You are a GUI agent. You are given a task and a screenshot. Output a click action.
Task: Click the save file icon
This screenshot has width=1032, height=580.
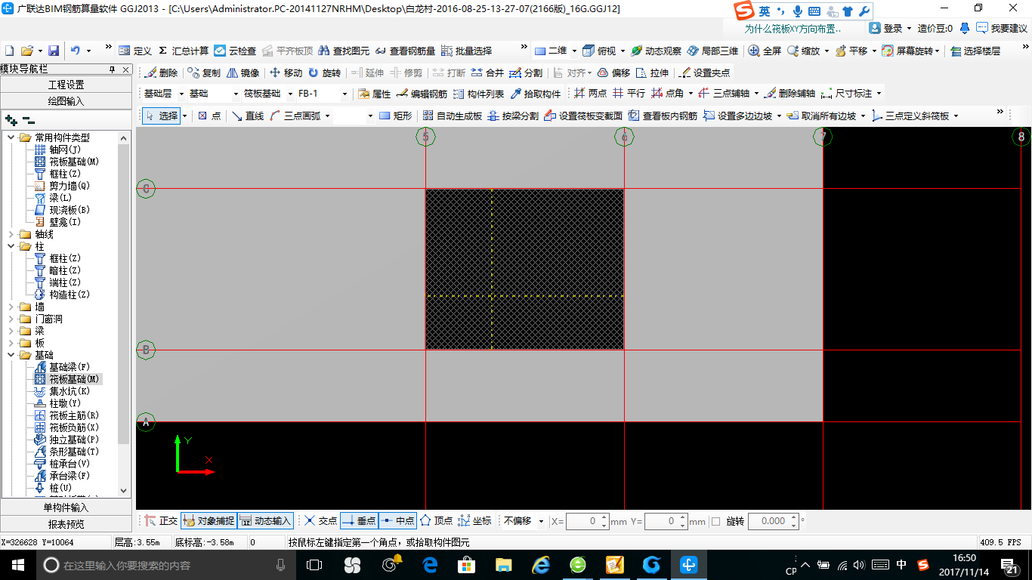pos(54,51)
